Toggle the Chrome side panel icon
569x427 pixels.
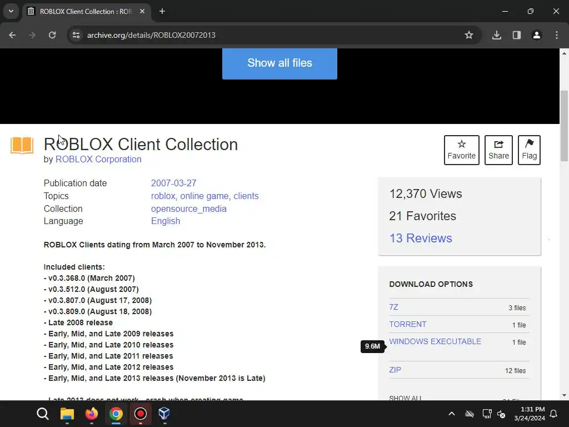(x=517, y=35)
